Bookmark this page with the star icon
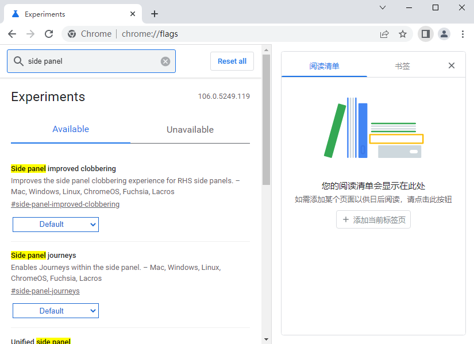Viewport: 474px width, 344px height. tap(402, 34)
